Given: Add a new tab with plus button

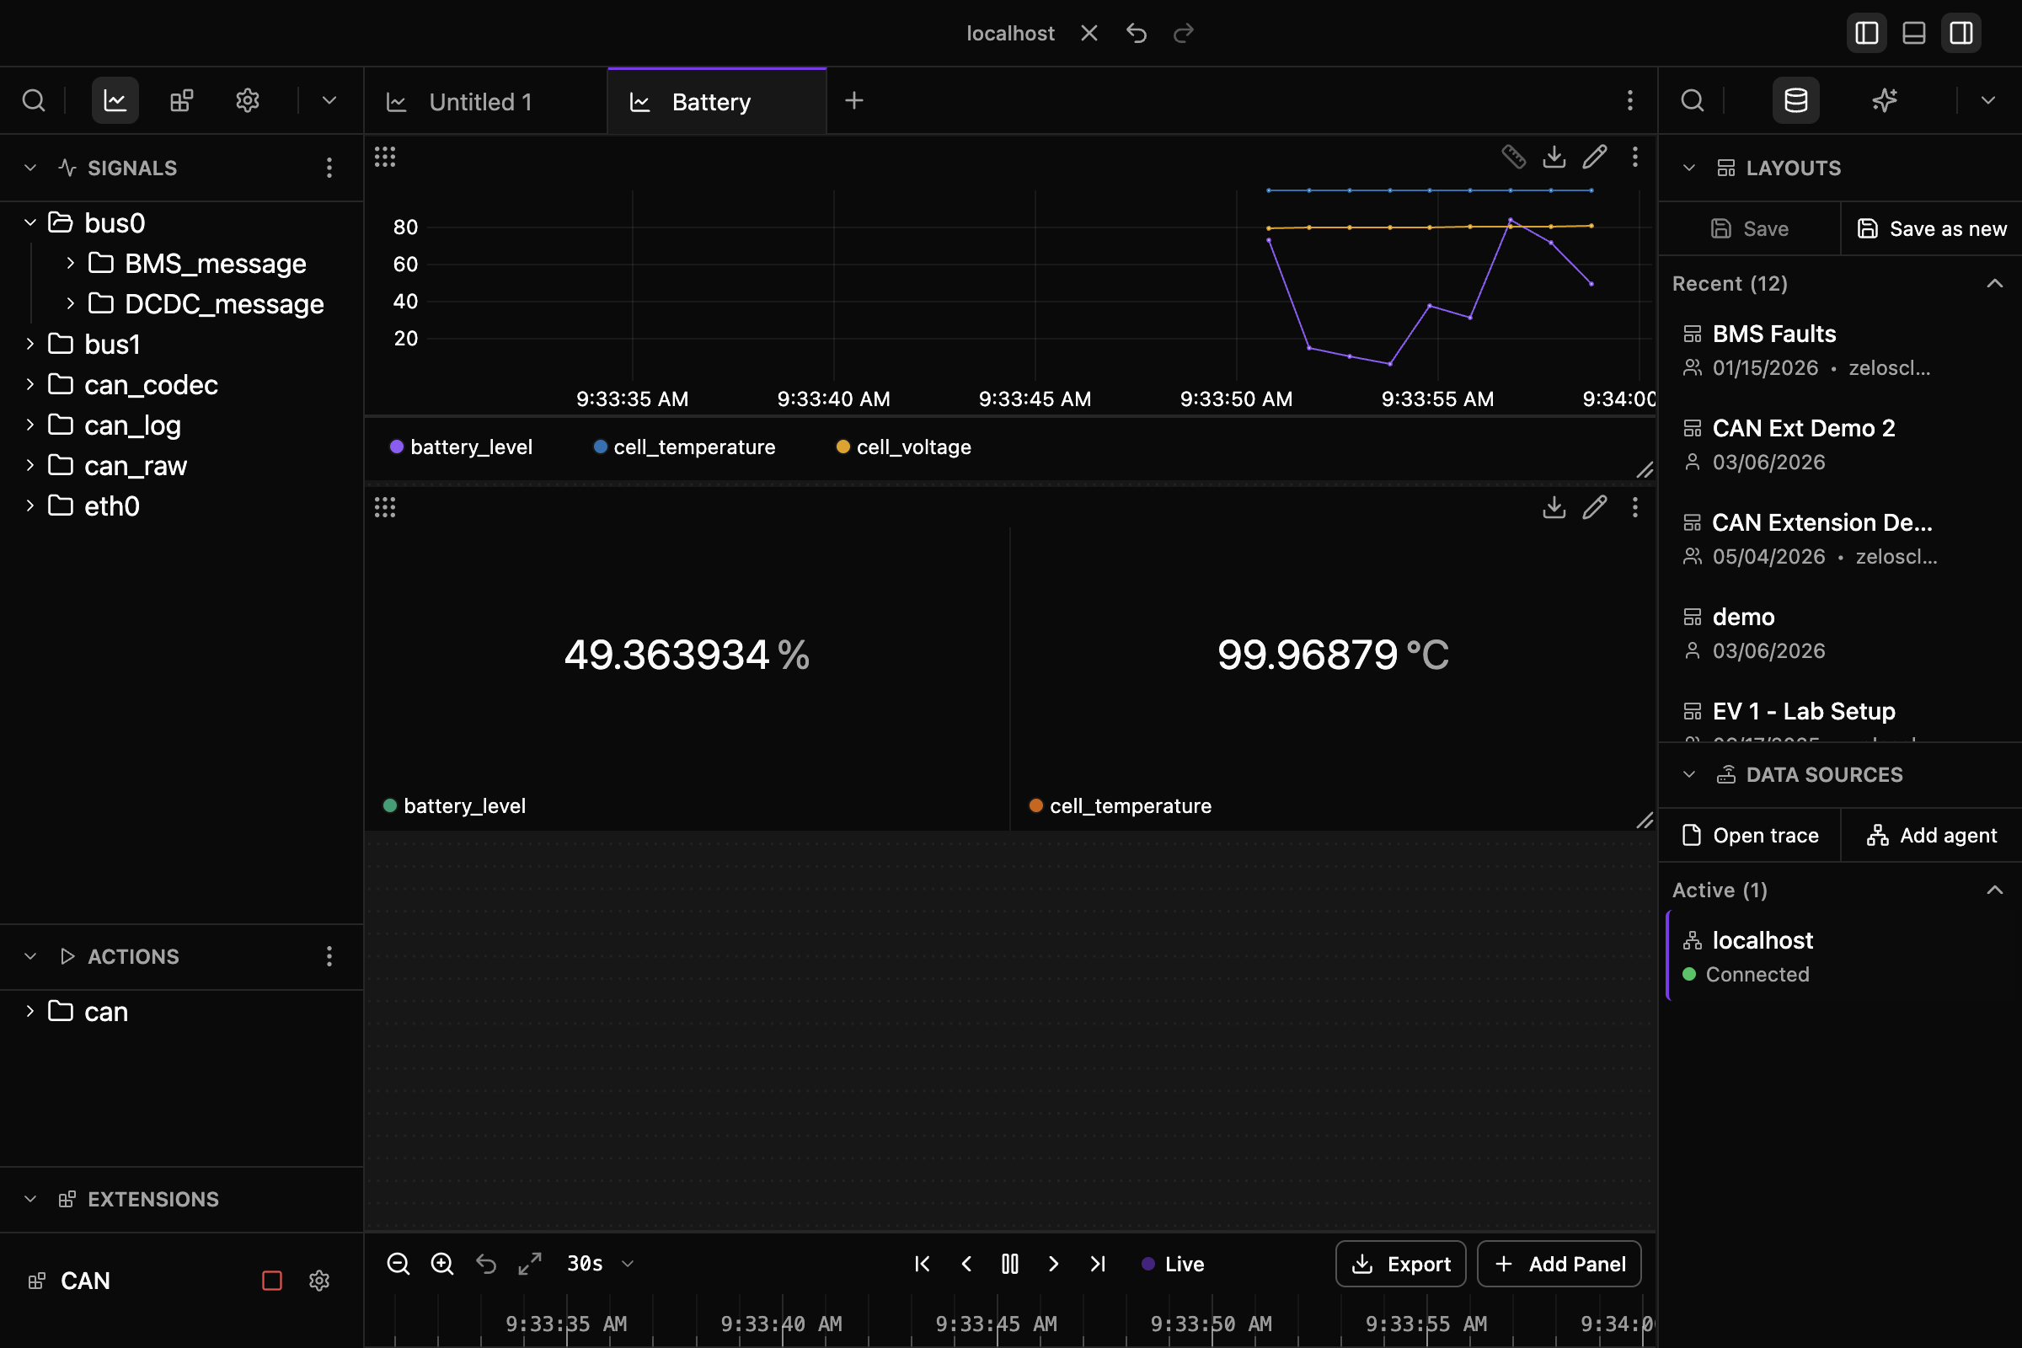Looking at the screenshot, I should click(853, 100).
